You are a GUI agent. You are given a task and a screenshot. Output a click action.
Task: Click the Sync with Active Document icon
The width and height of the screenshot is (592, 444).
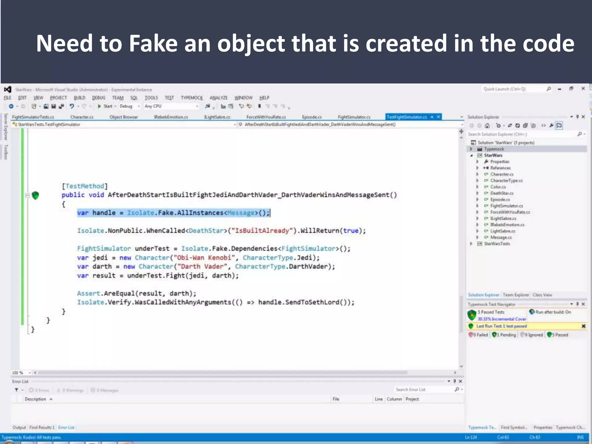510,125
